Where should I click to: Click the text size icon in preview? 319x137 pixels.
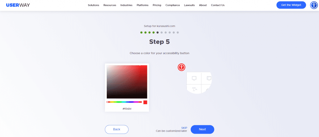coord(194,89)
